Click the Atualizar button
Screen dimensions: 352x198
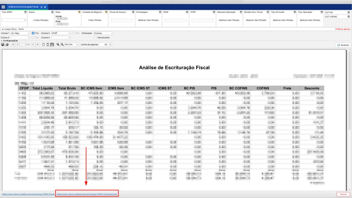coord(343,45)
